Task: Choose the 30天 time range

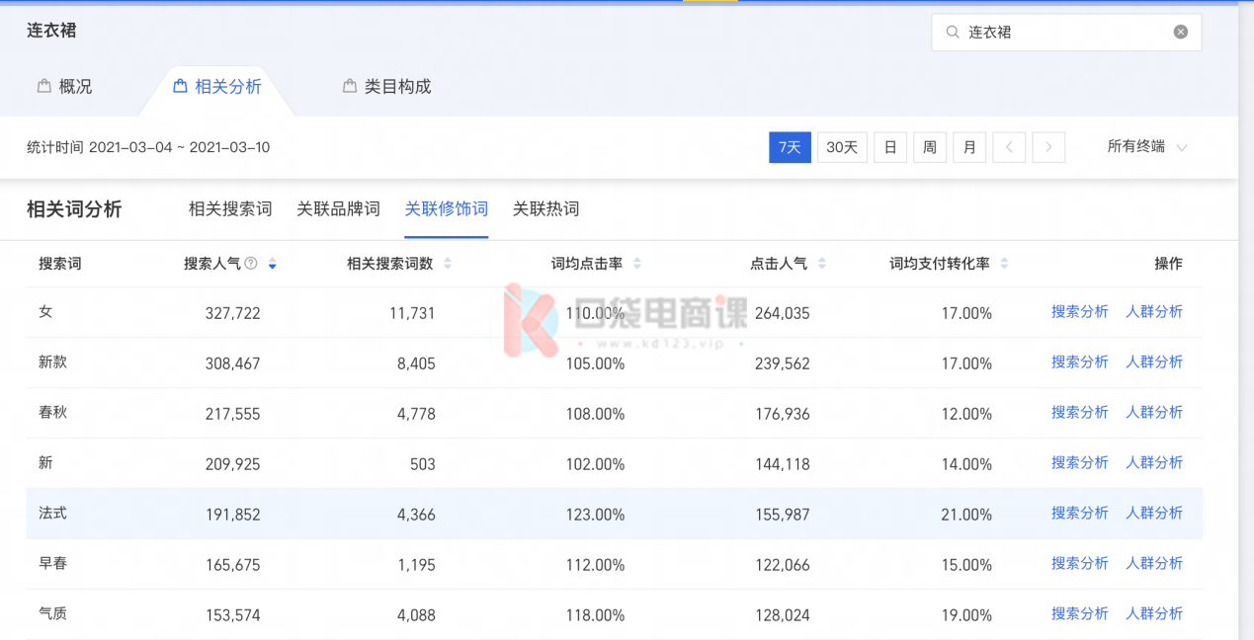Action: (842, 147)
